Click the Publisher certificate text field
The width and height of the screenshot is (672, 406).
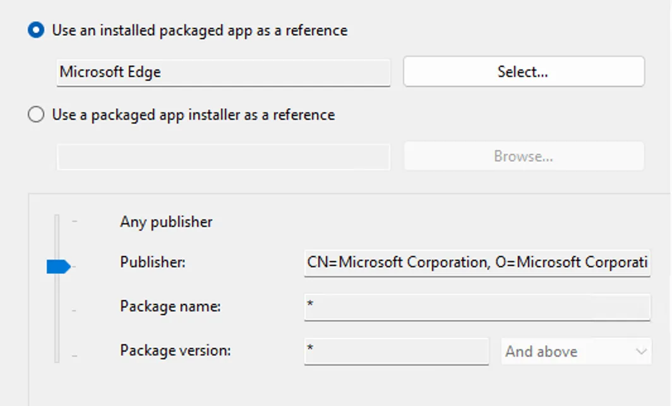click(477, 263)
